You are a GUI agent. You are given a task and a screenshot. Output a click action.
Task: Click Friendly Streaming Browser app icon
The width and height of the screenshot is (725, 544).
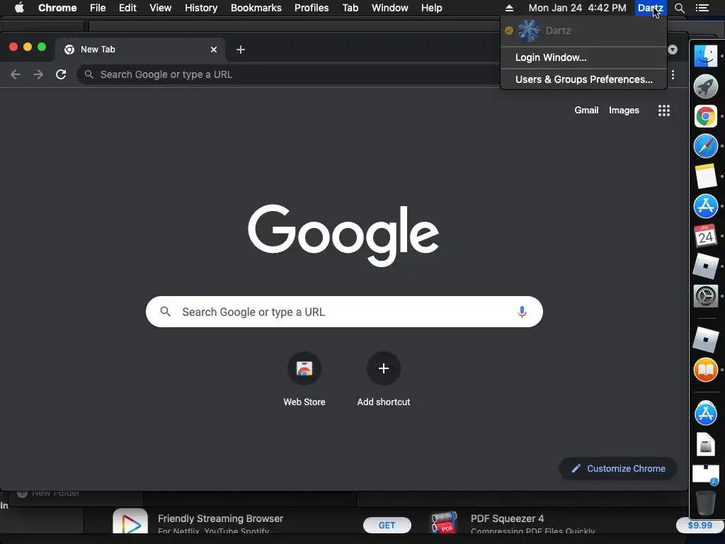pos(130,521)
